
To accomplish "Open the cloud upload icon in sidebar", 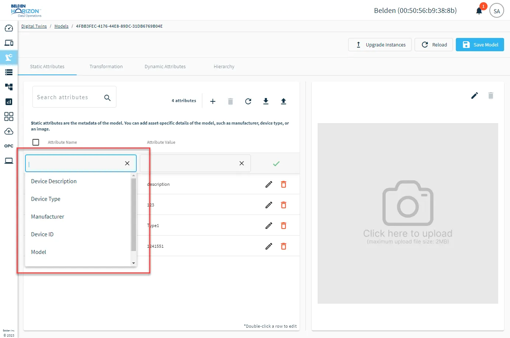I will click(9, 131).
